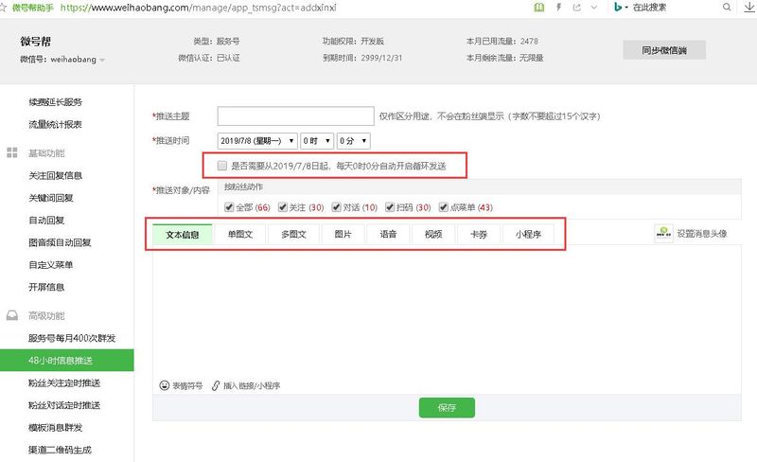Screen dimensions: 757x462
Task: Open 续费延长服务 in sidebar
Action: point(56,102)
